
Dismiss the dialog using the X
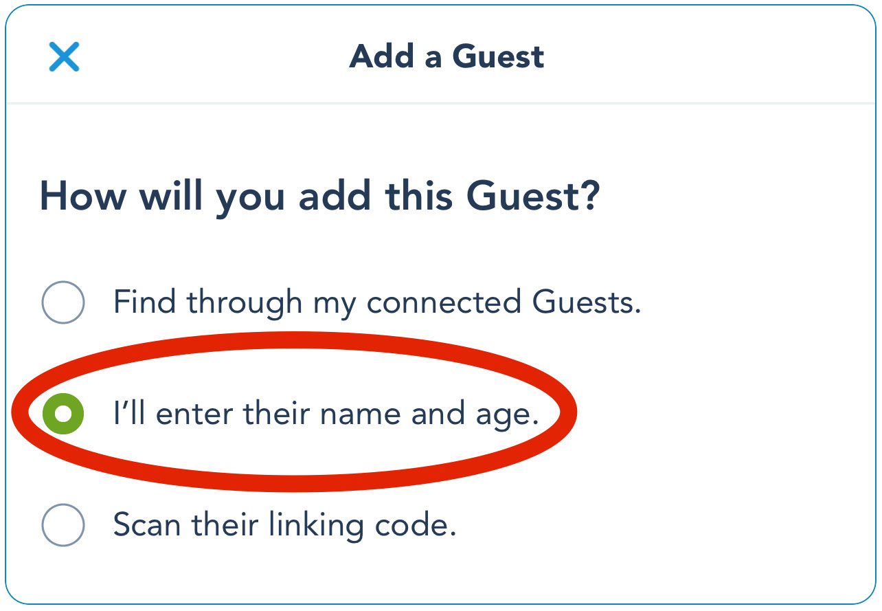click(x=64, y=56)
